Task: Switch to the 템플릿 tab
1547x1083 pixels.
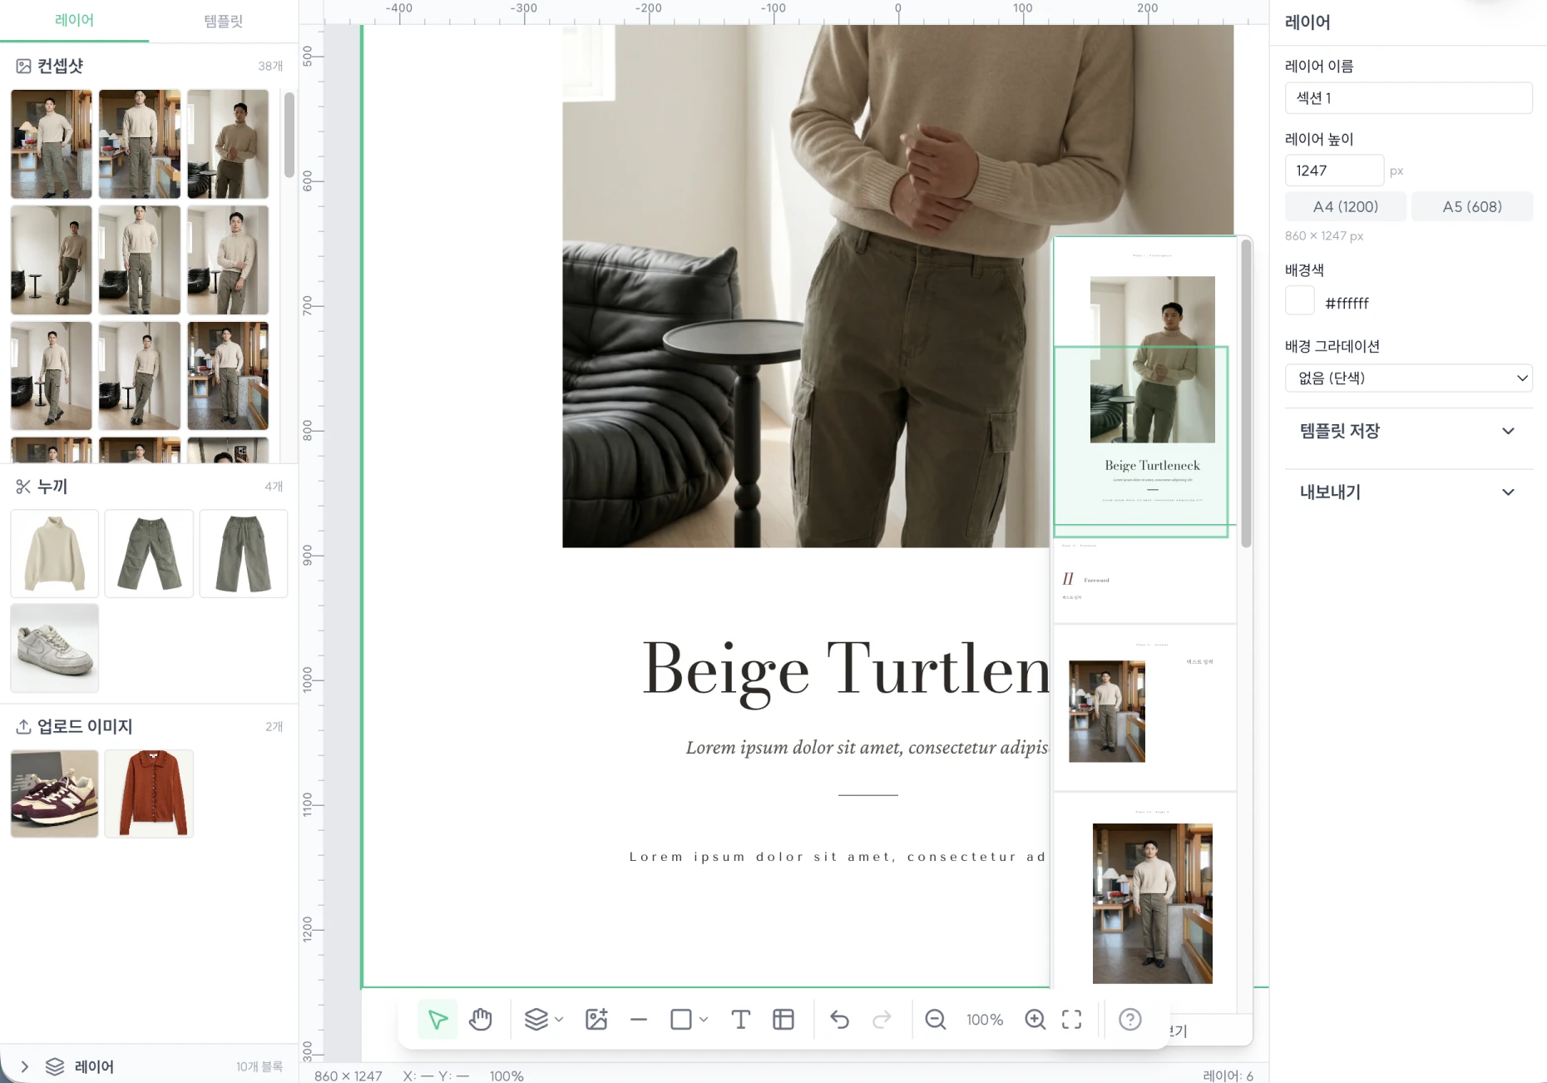Action: click(x=224, y=21)
